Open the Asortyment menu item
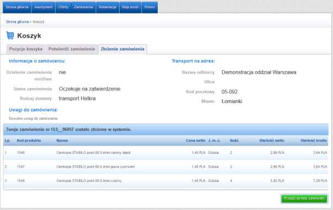This screenshot has width=333, height=210. [x=44, y=7]
